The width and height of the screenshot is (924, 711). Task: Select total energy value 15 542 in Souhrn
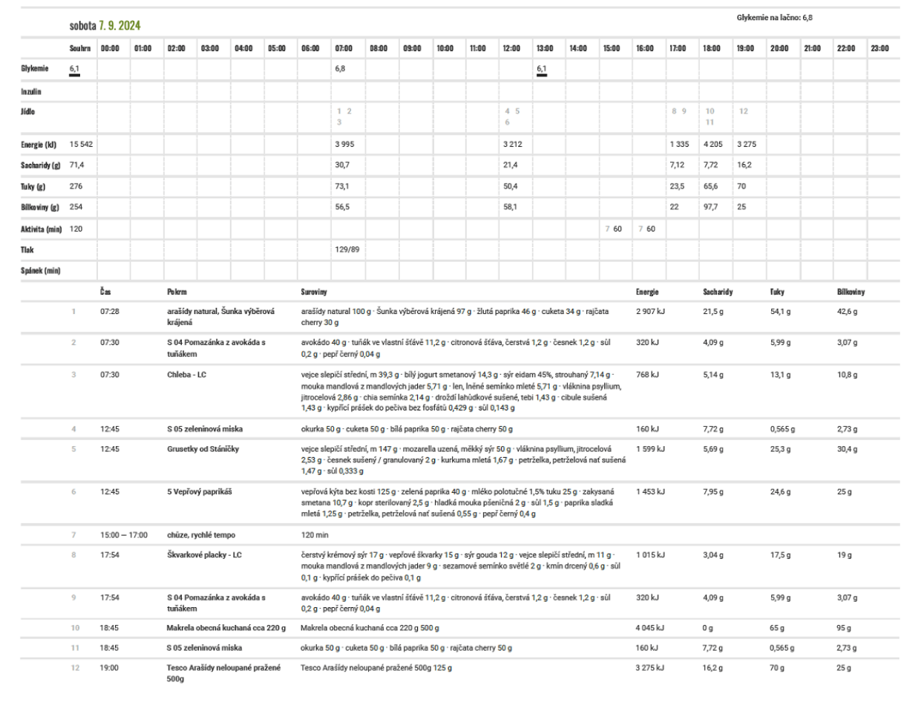(x=81, y=144)
